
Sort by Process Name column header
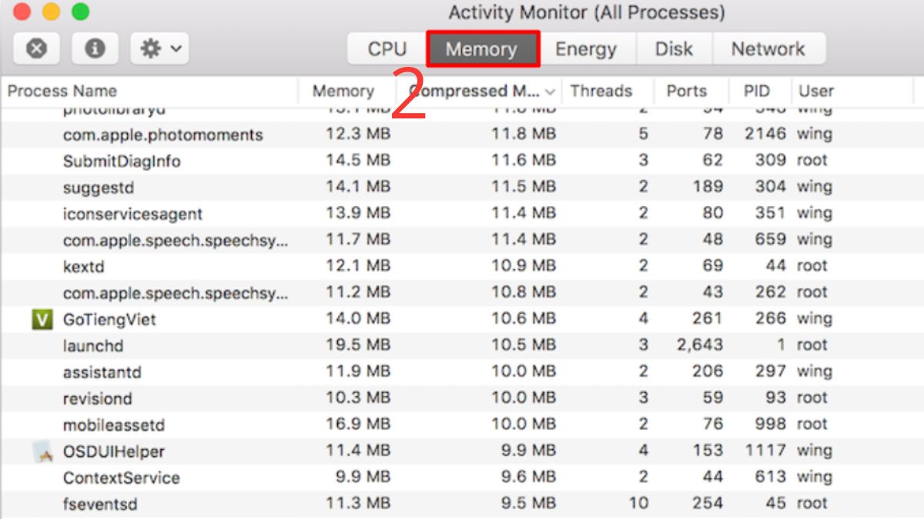[62, 91]
